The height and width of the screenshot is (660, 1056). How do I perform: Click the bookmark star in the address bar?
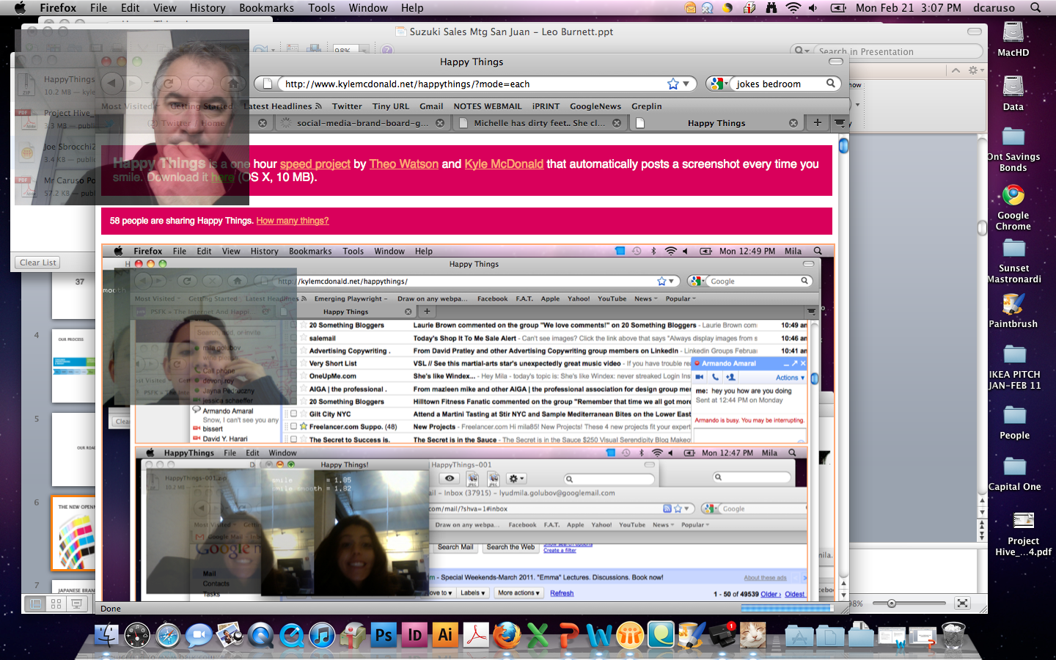[x=672, y=84]
